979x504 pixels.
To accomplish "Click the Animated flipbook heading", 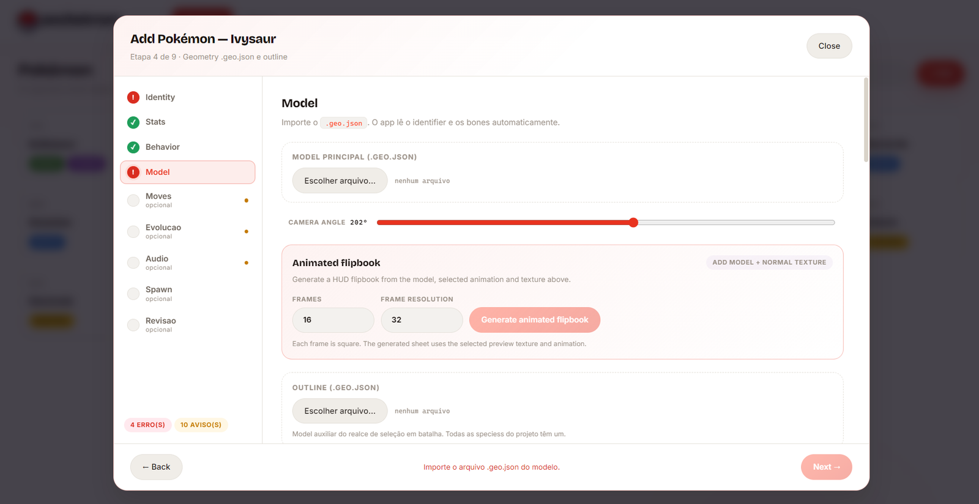I will coord(336,263).
